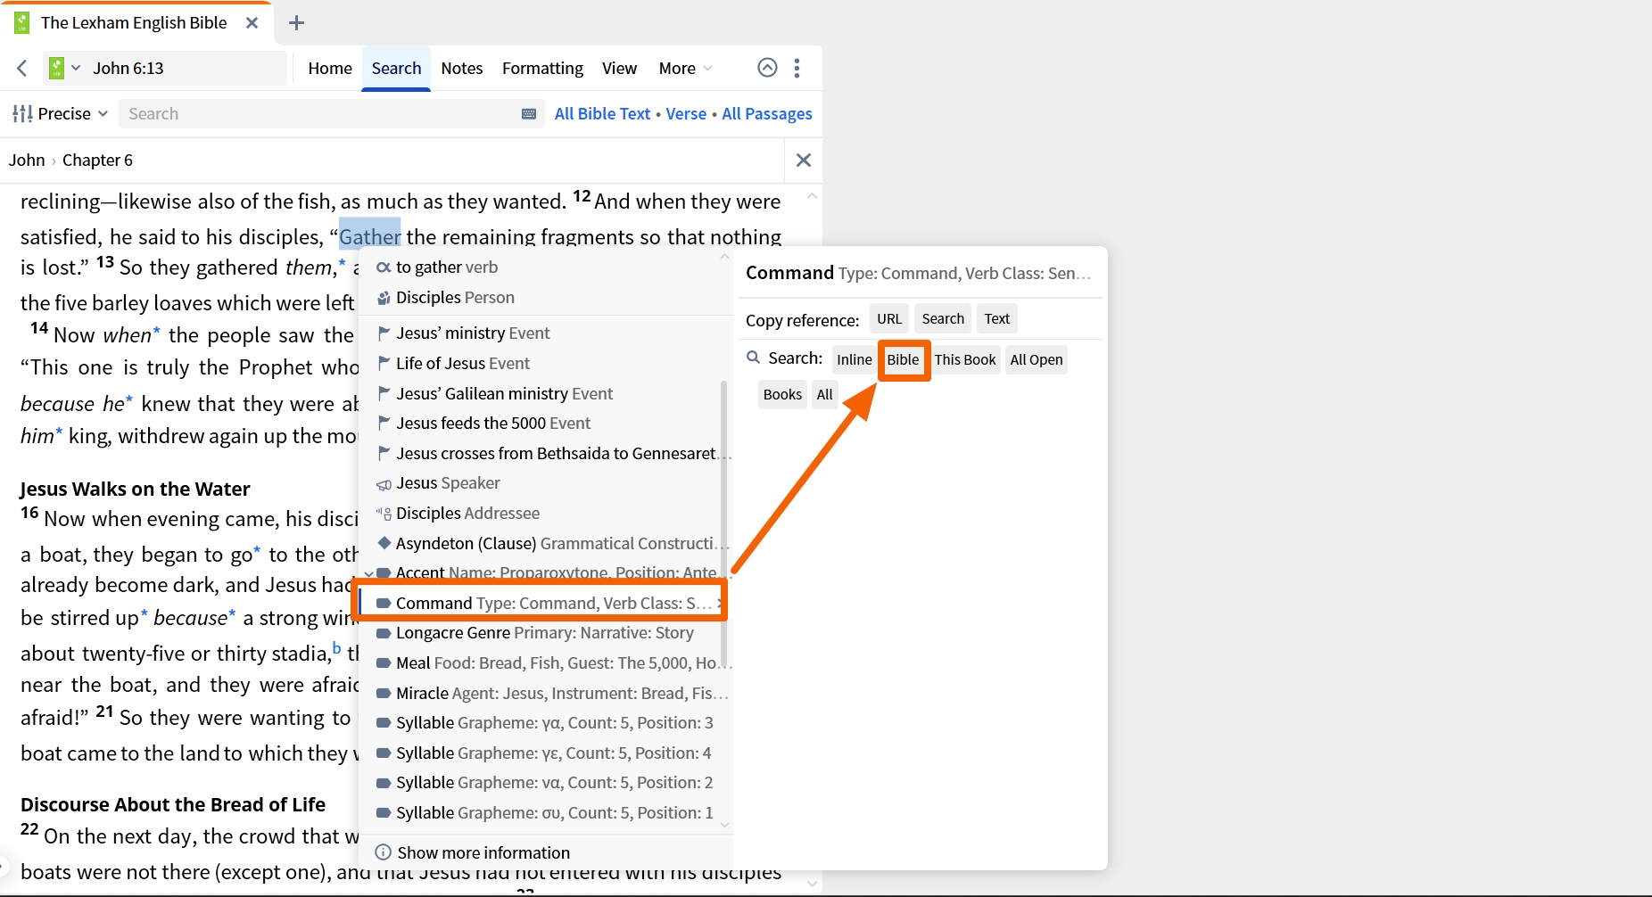Expand the More menu
This screenshot has width=1652, height=897.
685,69
